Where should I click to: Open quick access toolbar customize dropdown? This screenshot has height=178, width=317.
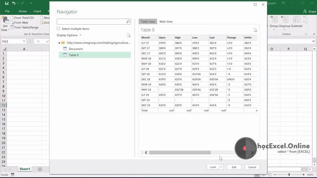click(31, 3)
